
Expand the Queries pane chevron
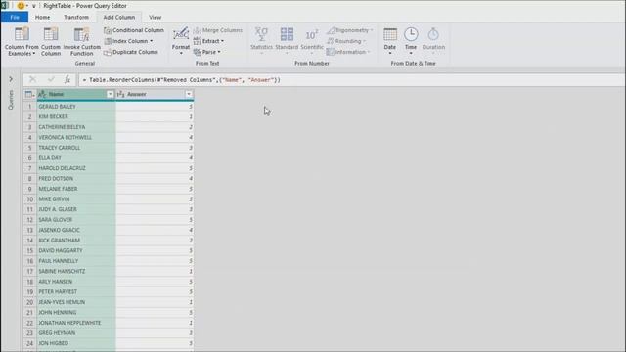(11, 79)
